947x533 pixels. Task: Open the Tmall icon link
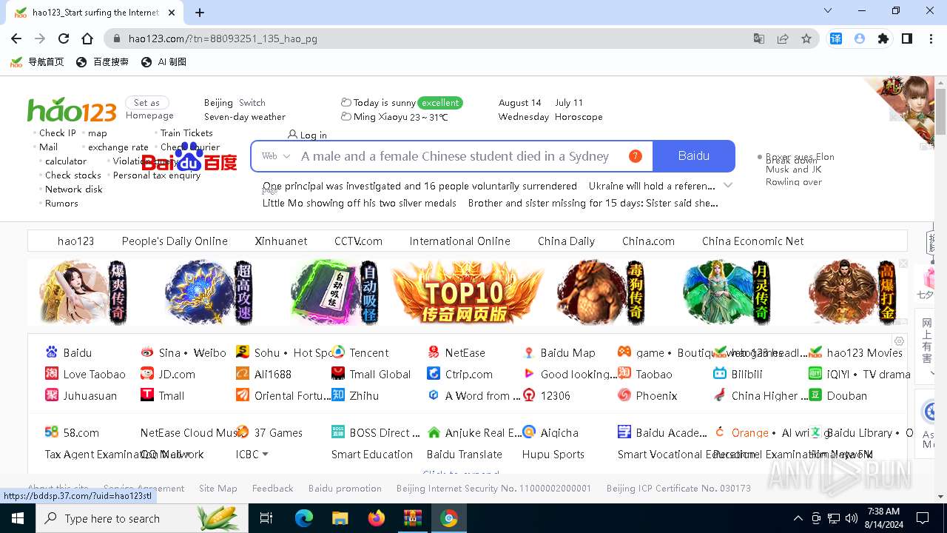click(147, 395)
